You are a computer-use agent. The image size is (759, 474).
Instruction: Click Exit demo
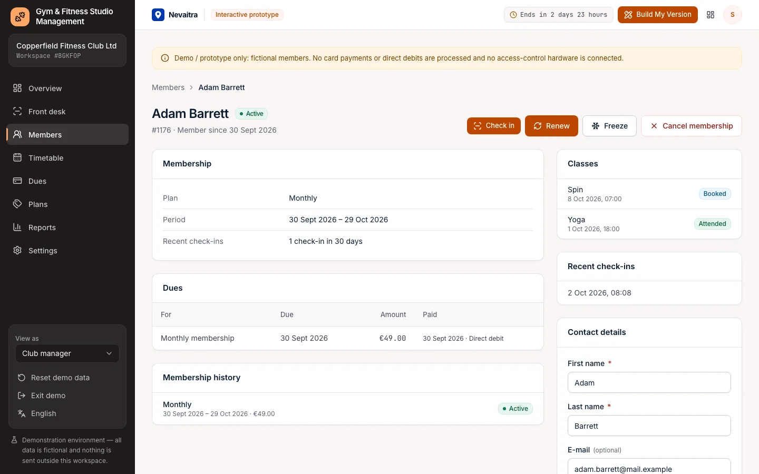click(67, 396)
